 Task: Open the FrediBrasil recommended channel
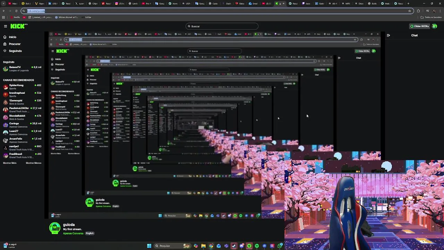pyautogui.click(x=22, y=156)
